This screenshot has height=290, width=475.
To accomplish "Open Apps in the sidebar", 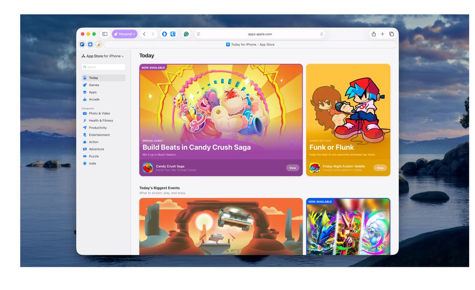I will coord(103,92).
